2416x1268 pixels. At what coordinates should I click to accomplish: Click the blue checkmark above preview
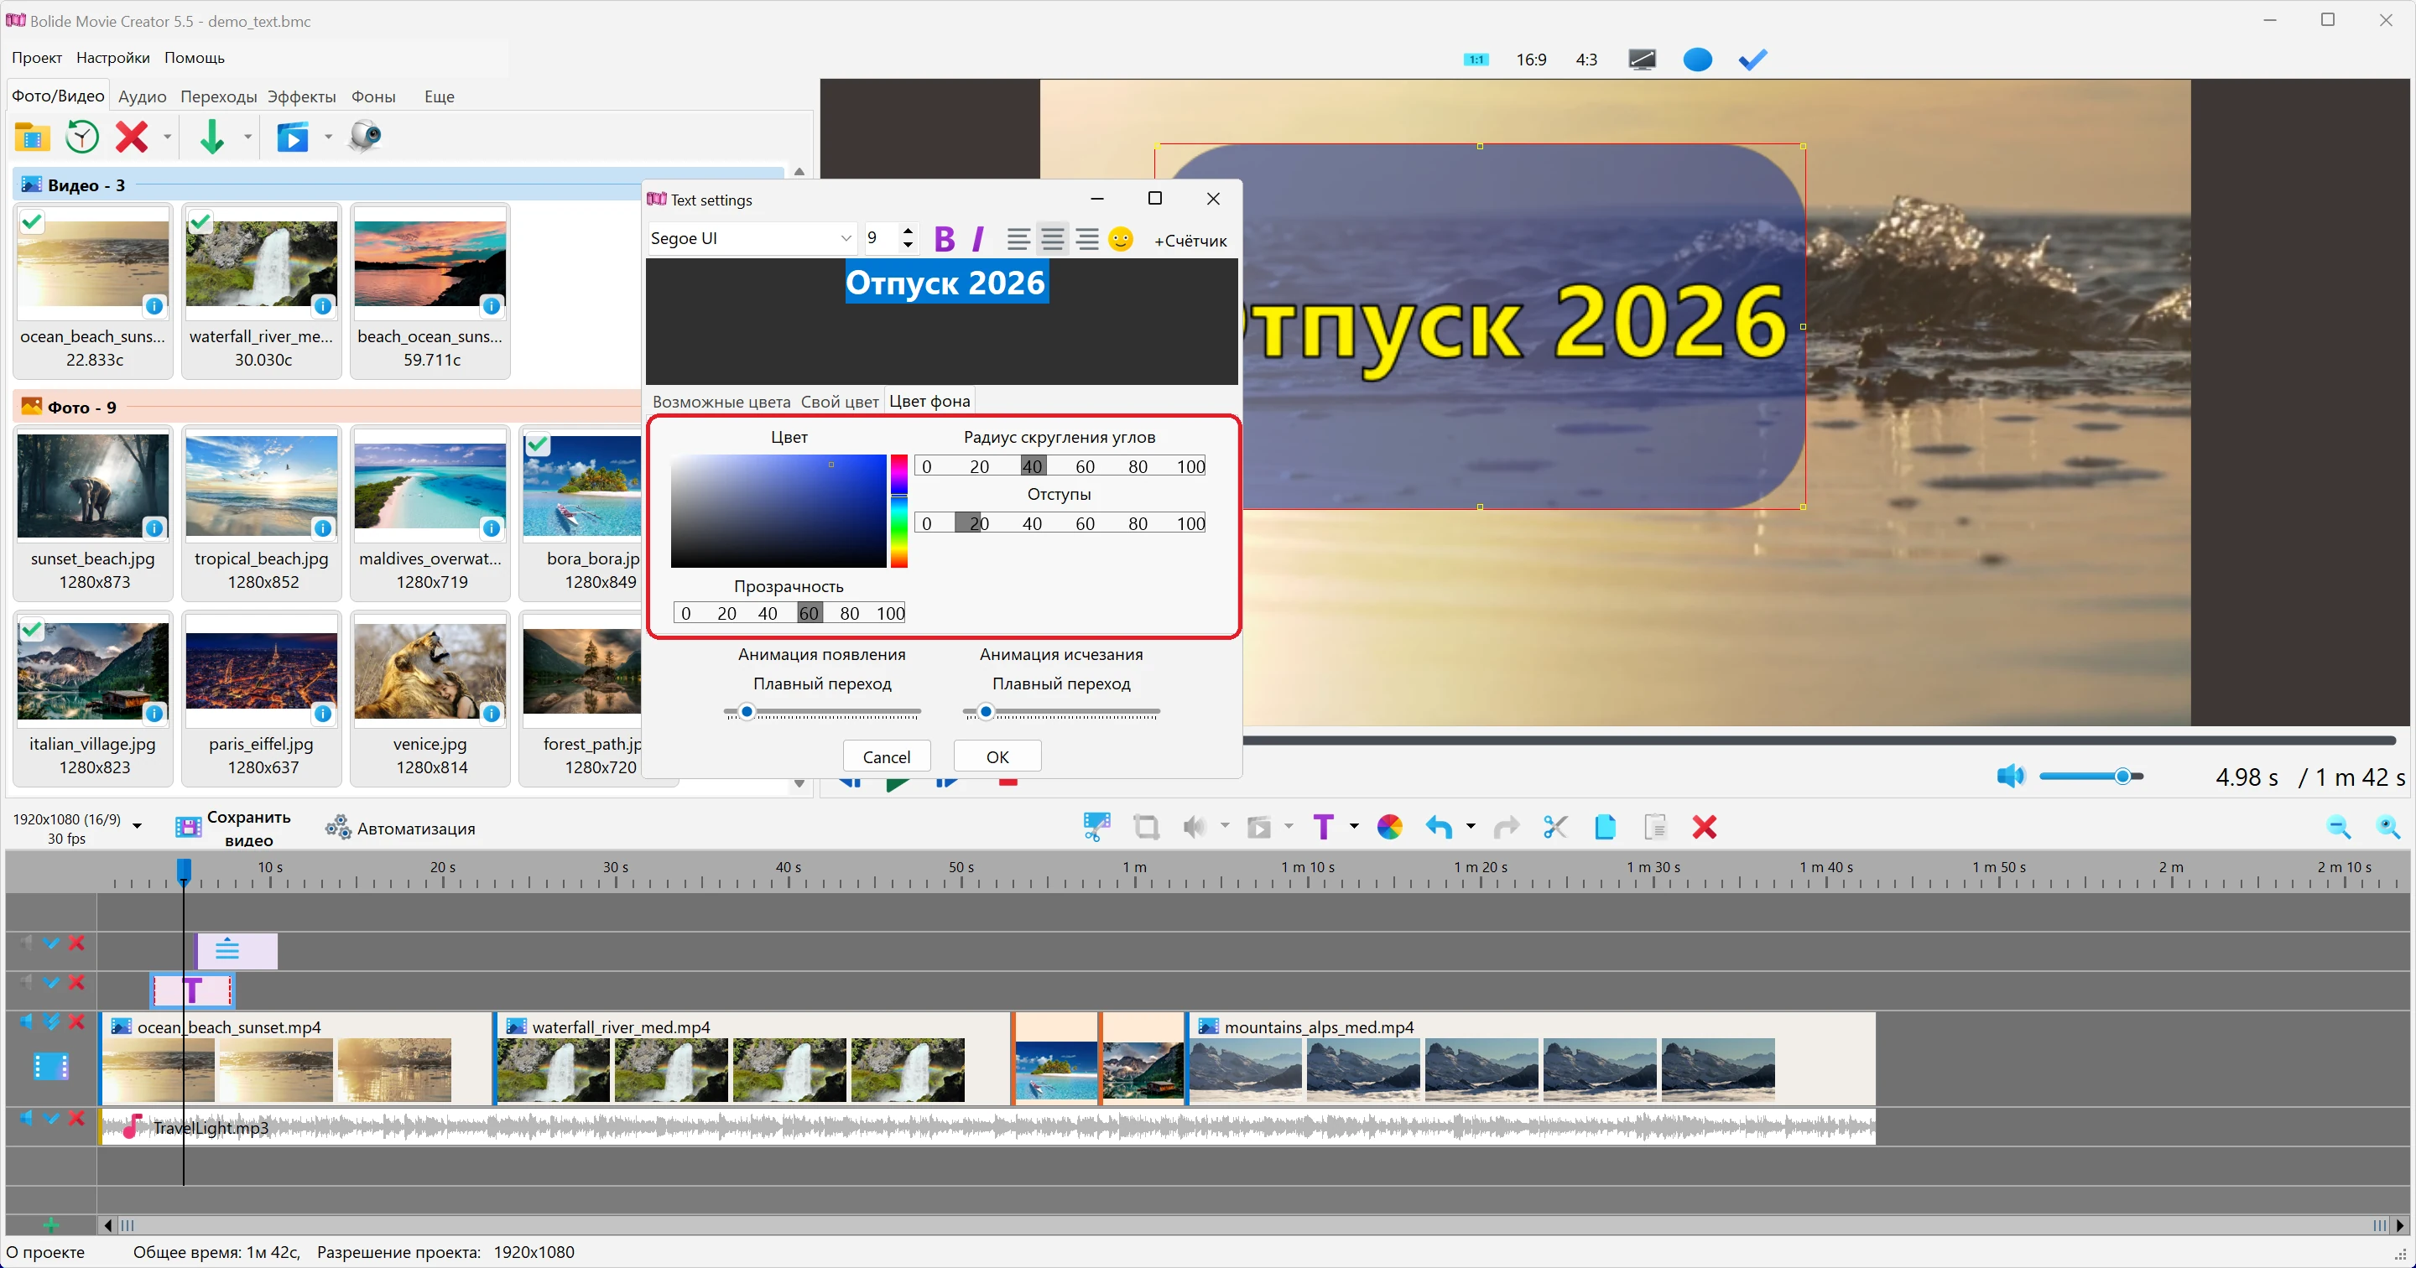pyautogui.click(x=1752, y=59)
